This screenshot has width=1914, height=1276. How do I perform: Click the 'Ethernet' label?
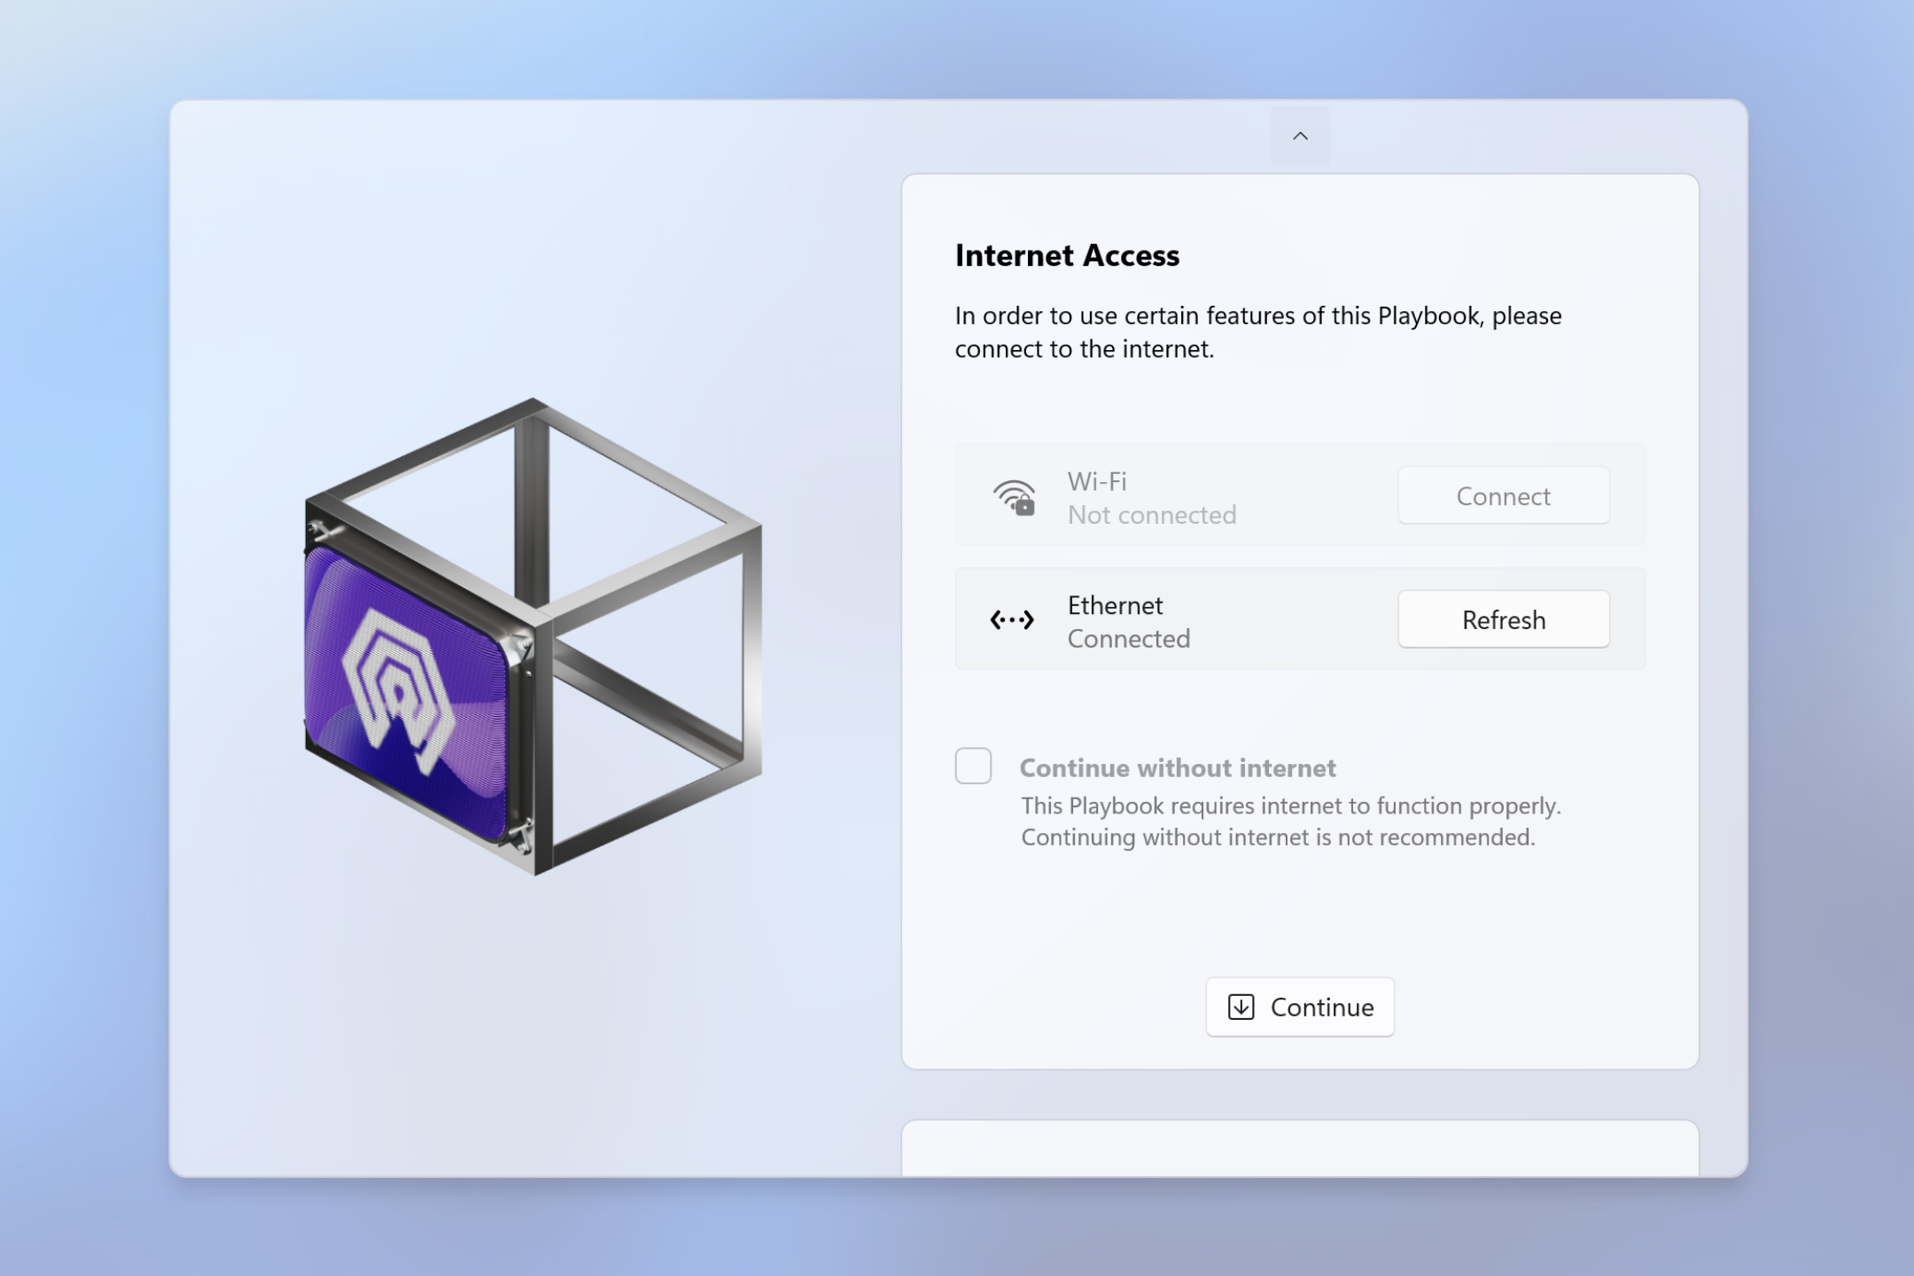click(x=1115, y=605)
